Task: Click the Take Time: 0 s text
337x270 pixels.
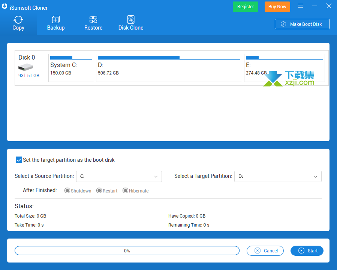Action: point(29,225)
